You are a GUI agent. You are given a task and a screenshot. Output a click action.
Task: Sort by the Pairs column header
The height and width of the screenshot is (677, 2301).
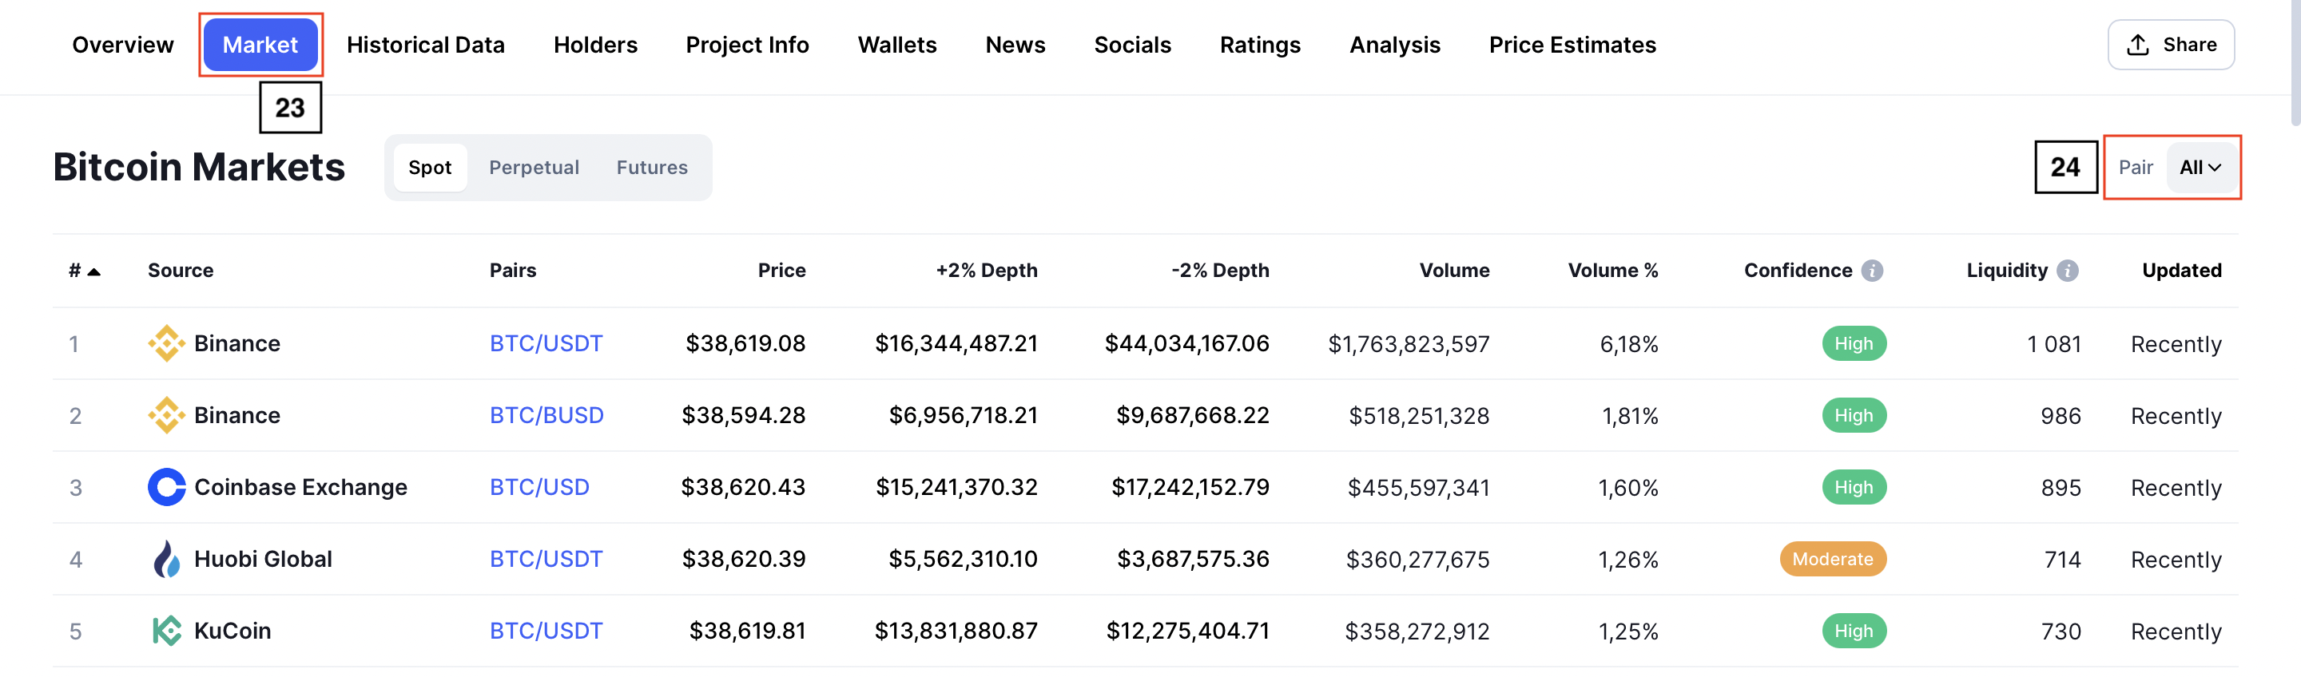coord(513,270)
